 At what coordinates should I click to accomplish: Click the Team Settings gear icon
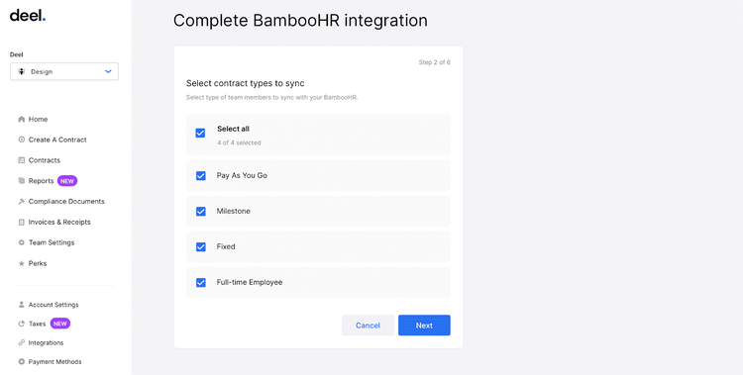[x=22, y=242]
